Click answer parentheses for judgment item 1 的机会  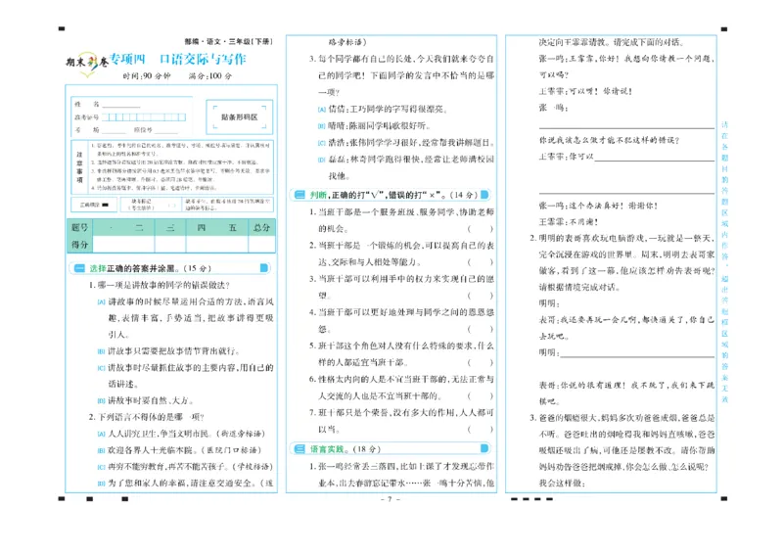[x=480, y=229]
